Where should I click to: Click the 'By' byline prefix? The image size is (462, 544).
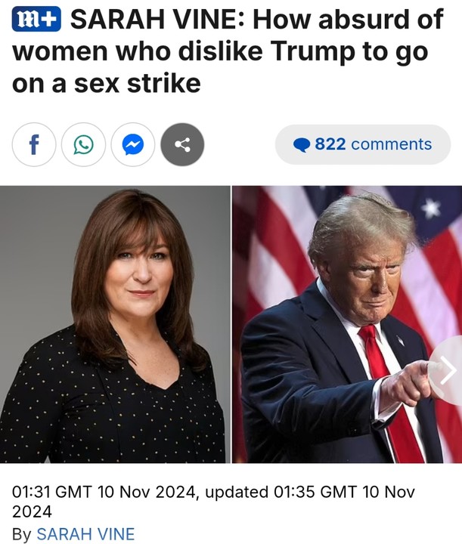click(x=22, y=535)
